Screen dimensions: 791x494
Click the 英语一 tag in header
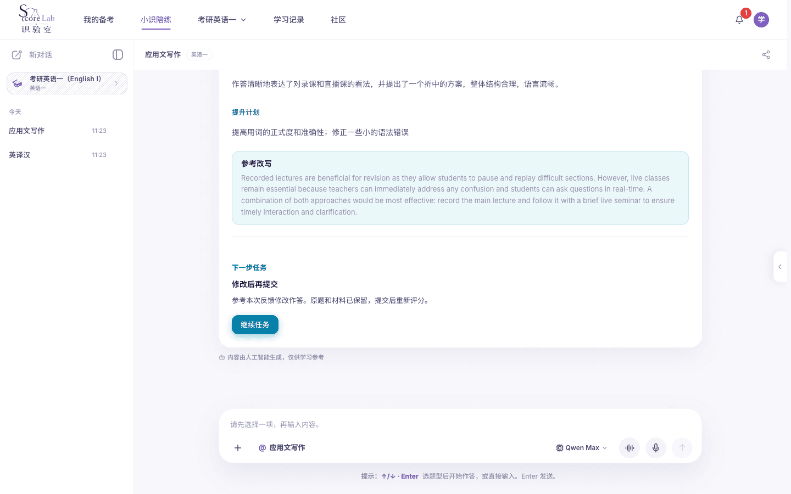pyautogui.click(x=199, y=54)
